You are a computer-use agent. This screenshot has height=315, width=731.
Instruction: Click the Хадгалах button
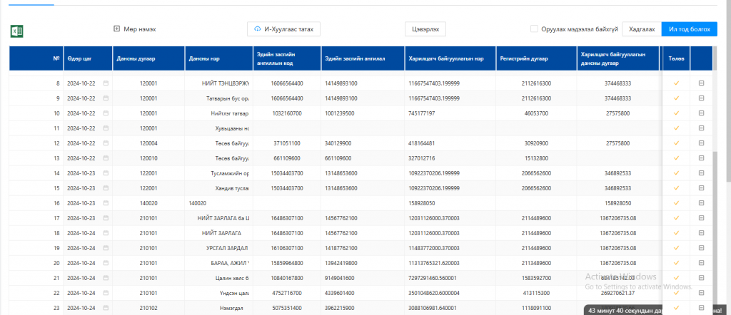pos(642,29)
